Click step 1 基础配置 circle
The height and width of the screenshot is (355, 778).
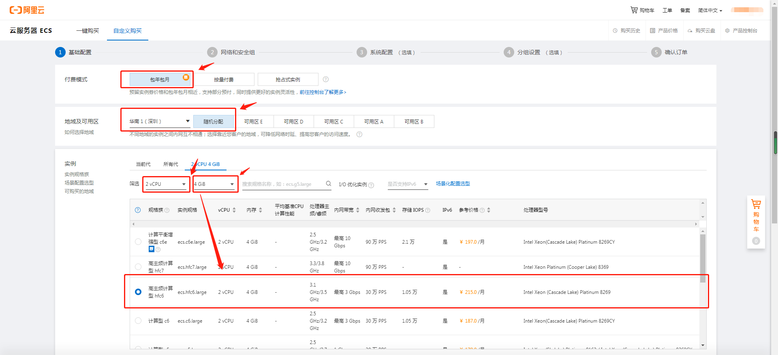(x=60, y=52)
